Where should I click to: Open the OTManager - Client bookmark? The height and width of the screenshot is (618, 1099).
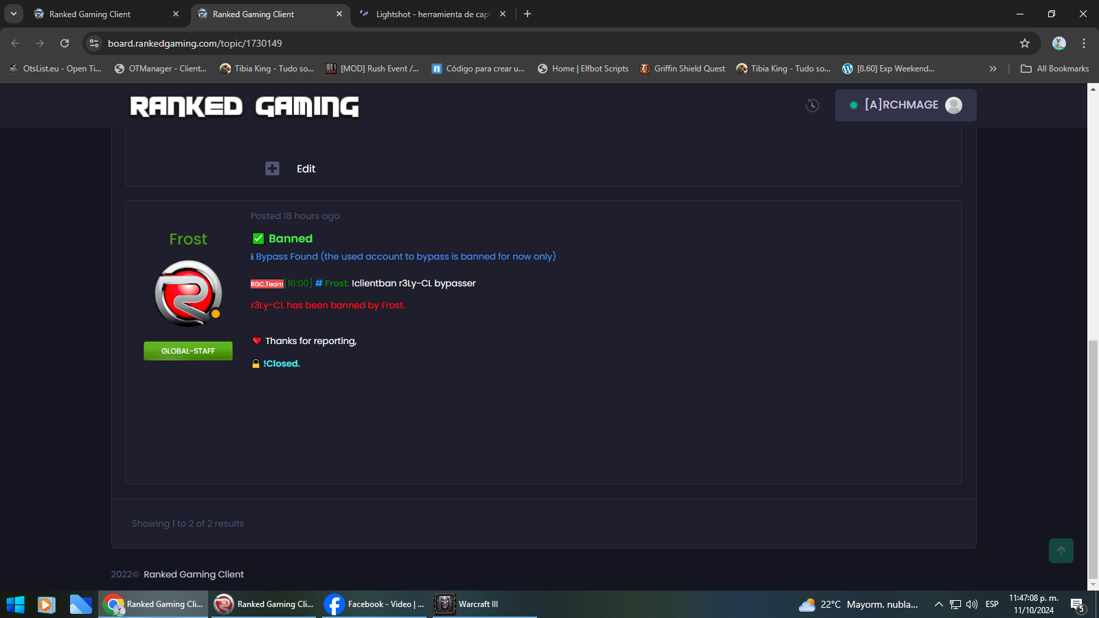coord(161,69)
